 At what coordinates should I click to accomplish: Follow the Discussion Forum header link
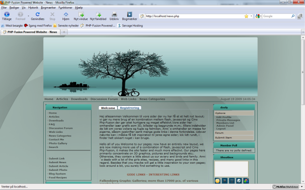pos(104,99)
